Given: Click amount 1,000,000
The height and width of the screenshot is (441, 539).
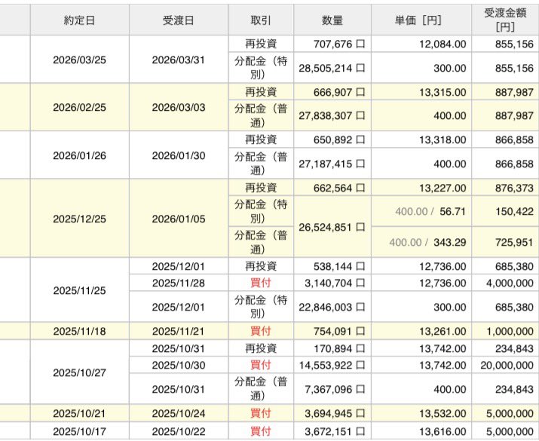Looking at the screenshot, I should click(510, 332).
